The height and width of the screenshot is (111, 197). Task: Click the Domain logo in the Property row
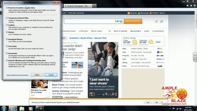[x=160, y=55]
